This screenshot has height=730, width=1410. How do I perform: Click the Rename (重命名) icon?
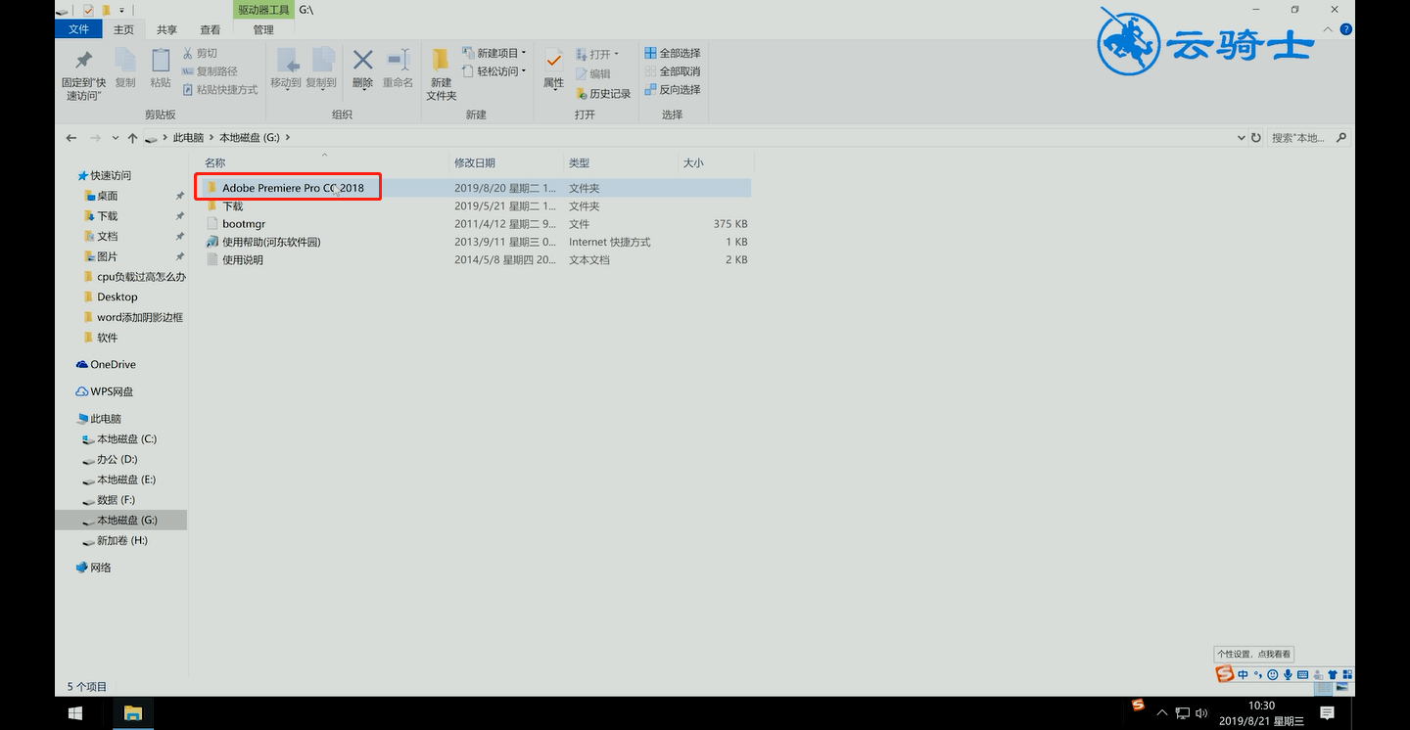tap(398, 68)
